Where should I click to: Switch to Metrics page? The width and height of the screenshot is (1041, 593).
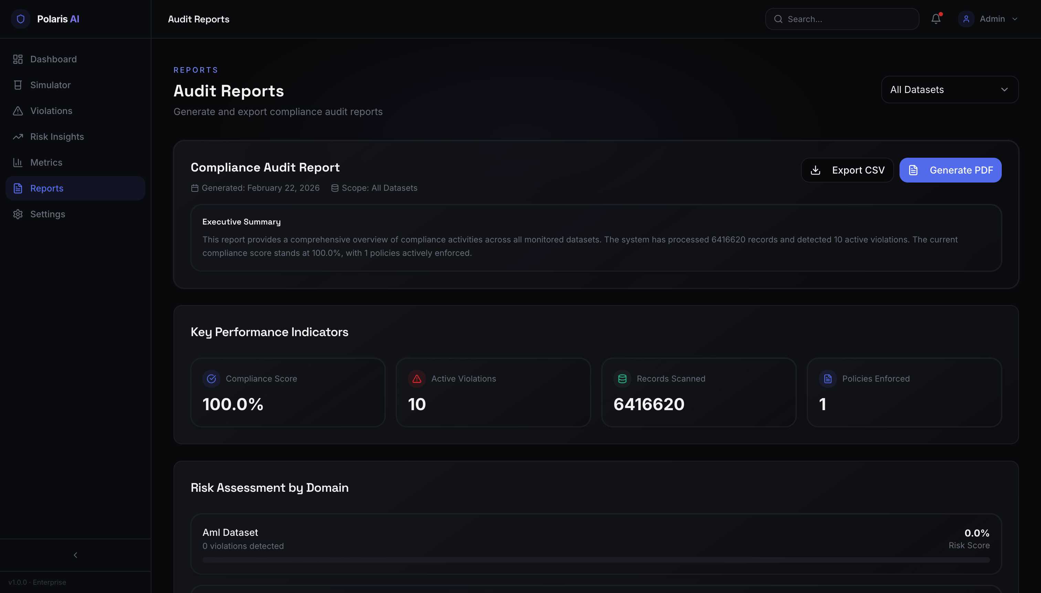pos(75,163)
